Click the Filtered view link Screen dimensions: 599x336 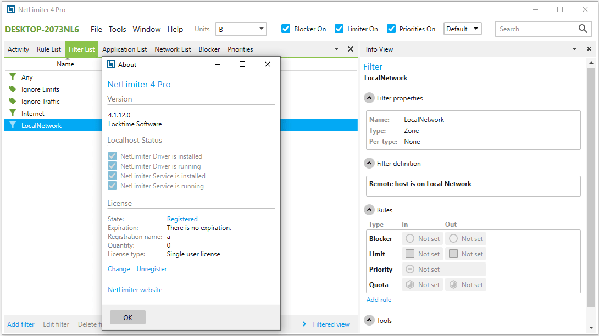coord(331,324)
